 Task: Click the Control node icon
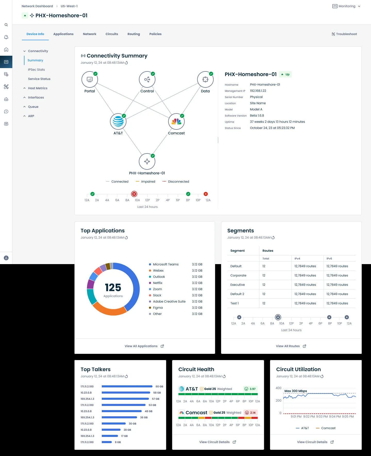(147, 79)
